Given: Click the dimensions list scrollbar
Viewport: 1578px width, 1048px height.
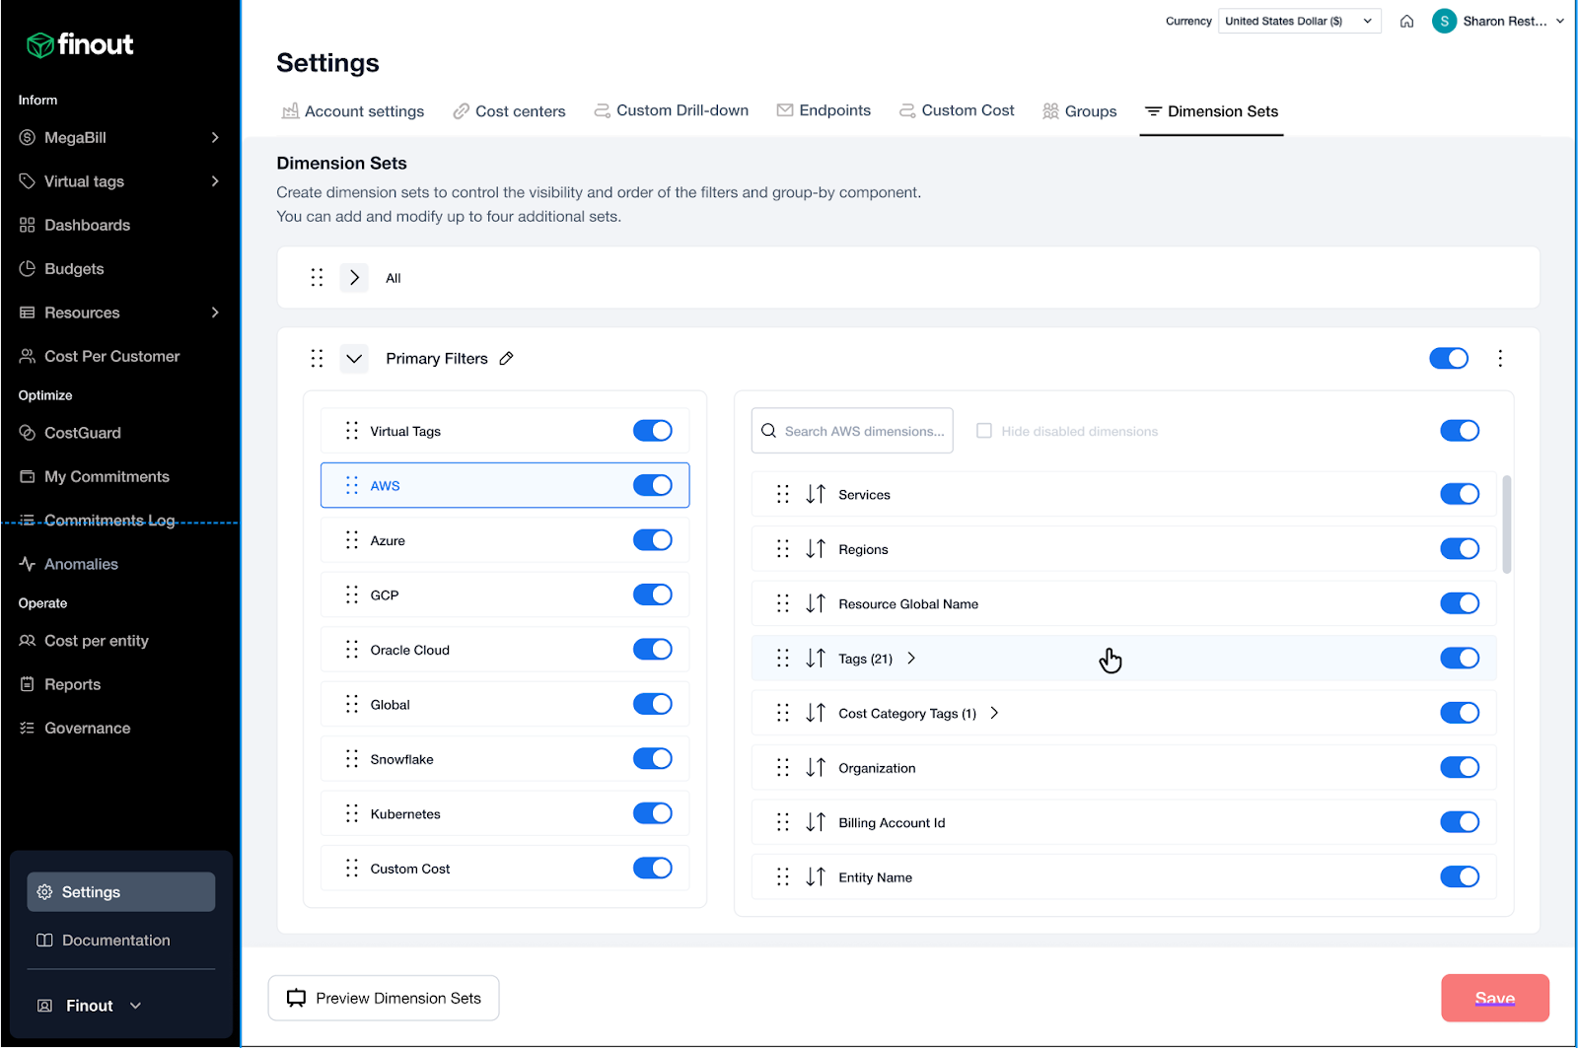Looking at the screenshot, I should pyautogui.click(x=1506, y=524).
